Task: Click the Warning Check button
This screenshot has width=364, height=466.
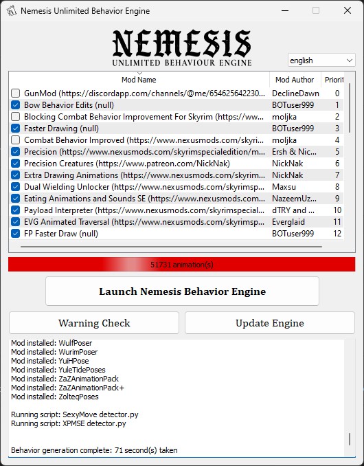Action: pyautogui.click(x=94, y=323)
